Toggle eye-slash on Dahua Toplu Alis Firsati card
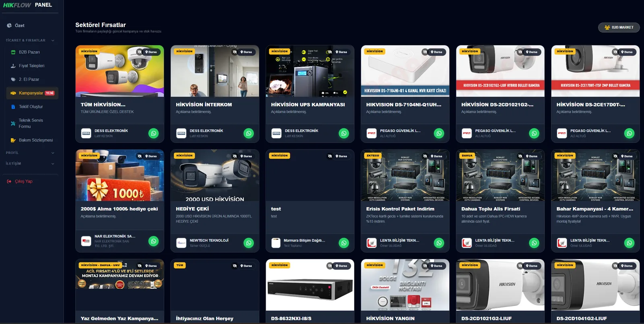The height and width of the screenshot is (324, 644). (x=520, y=156)
